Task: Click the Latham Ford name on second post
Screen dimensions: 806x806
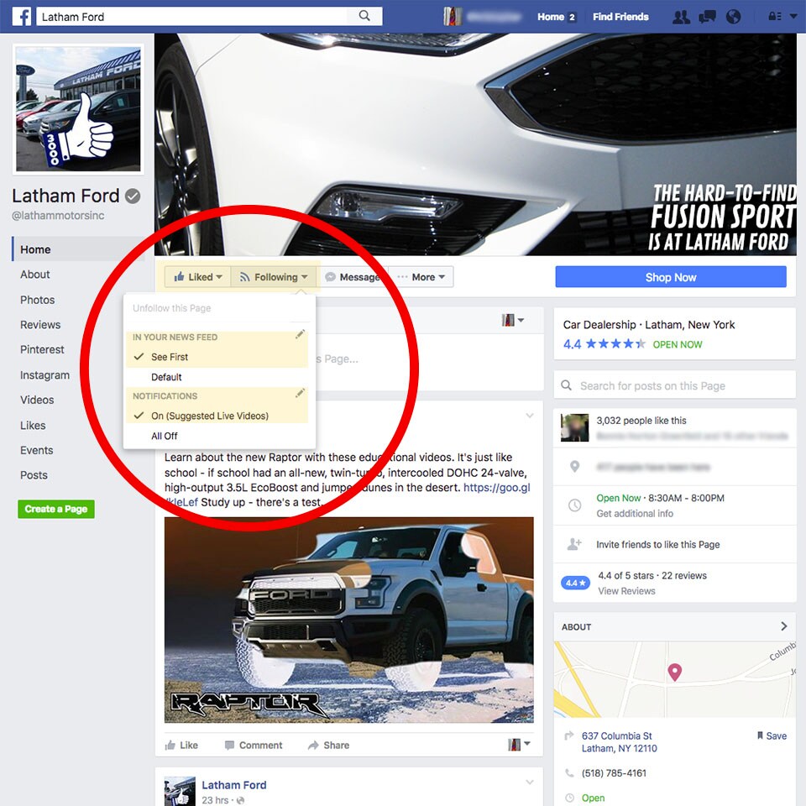Action: tap(234, 785)
